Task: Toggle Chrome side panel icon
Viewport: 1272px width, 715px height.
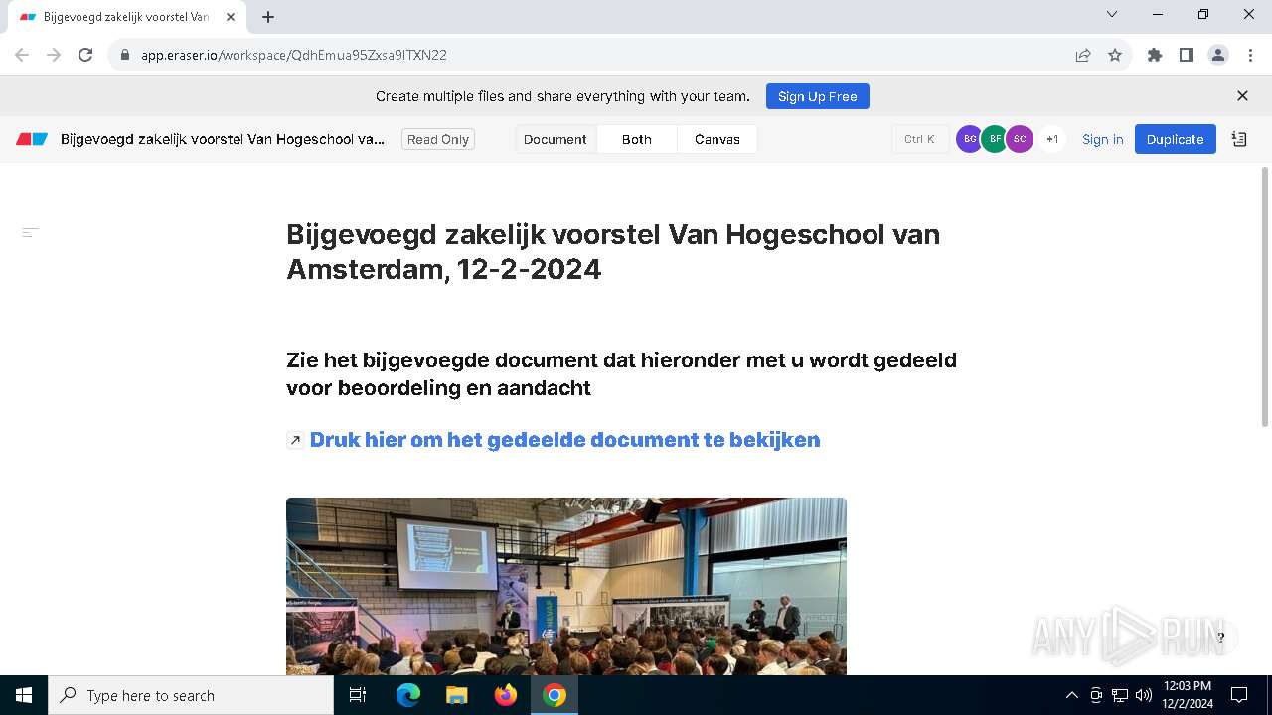Action: click(1187, 55)
